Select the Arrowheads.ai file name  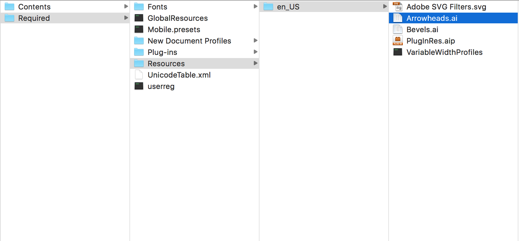coord(432,18)
